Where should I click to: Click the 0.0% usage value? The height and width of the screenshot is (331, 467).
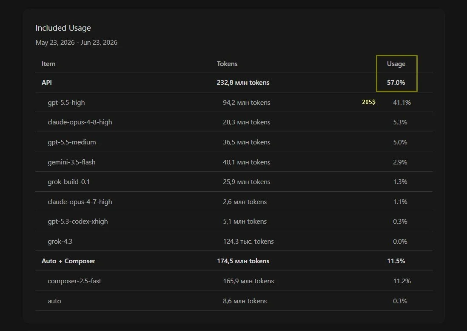coord(400,242)
